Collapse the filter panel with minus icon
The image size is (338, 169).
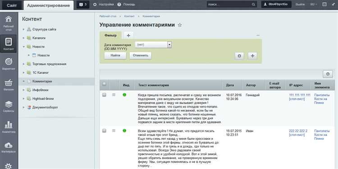pyautogui.click(x=258, y=35)
